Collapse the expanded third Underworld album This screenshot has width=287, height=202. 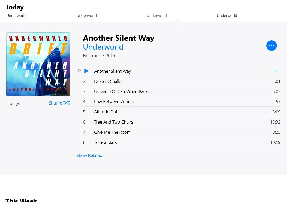point(157,16)
